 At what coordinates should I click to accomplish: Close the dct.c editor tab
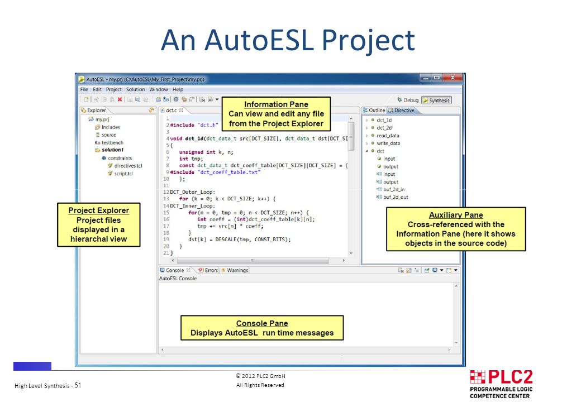[x=181, y=110]
